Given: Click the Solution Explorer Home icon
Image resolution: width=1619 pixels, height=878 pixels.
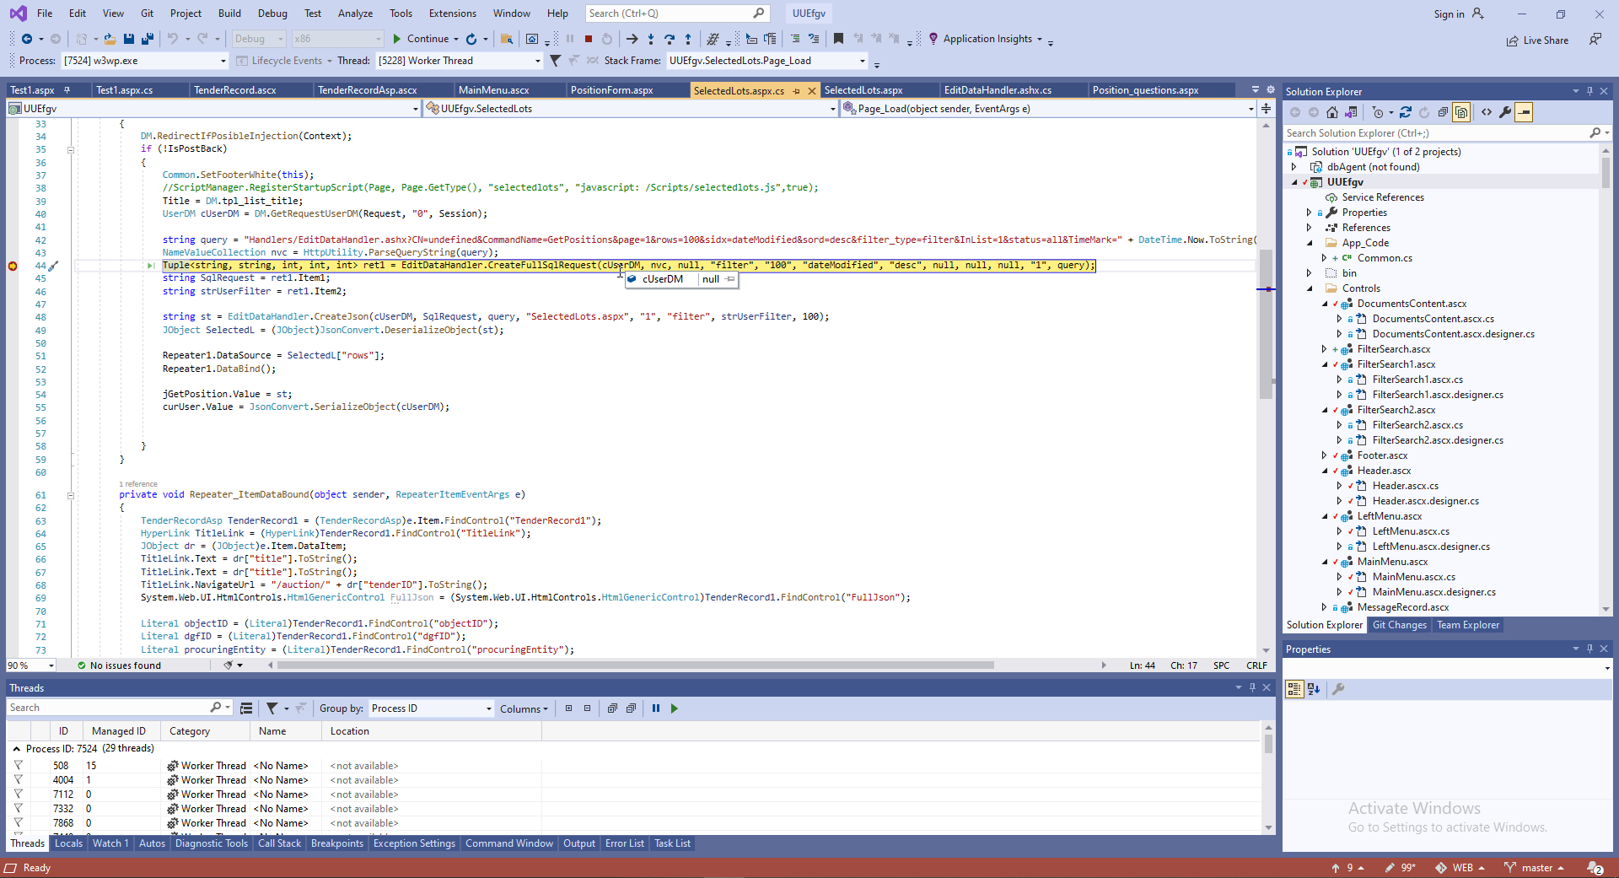Looking at the screenshot, I should [1332, 112].
